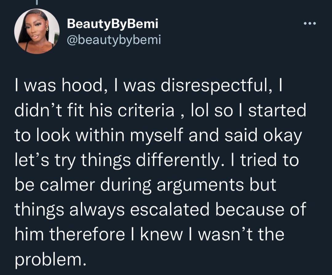Open the @beautybybemi handle link

click(114, 39)
